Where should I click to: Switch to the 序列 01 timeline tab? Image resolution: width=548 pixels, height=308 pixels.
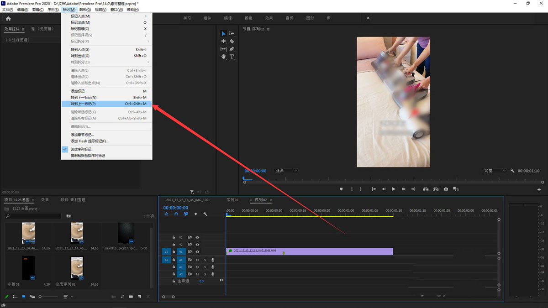click(x=232, y=200)
